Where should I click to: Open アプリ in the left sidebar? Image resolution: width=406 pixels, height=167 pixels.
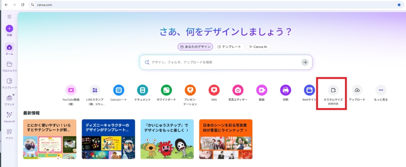[10, 134]
